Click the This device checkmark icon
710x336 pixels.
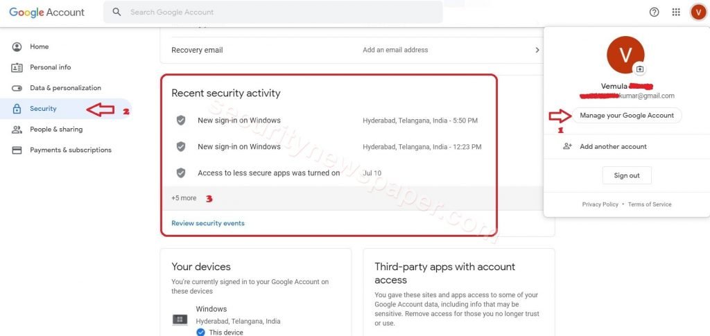click(x=200, y=333)
